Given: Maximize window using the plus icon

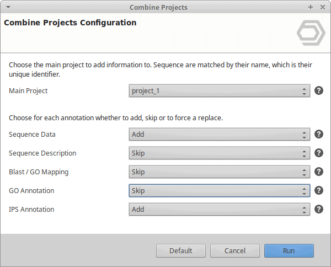Looking at the screenshot, I should [311, 7].
